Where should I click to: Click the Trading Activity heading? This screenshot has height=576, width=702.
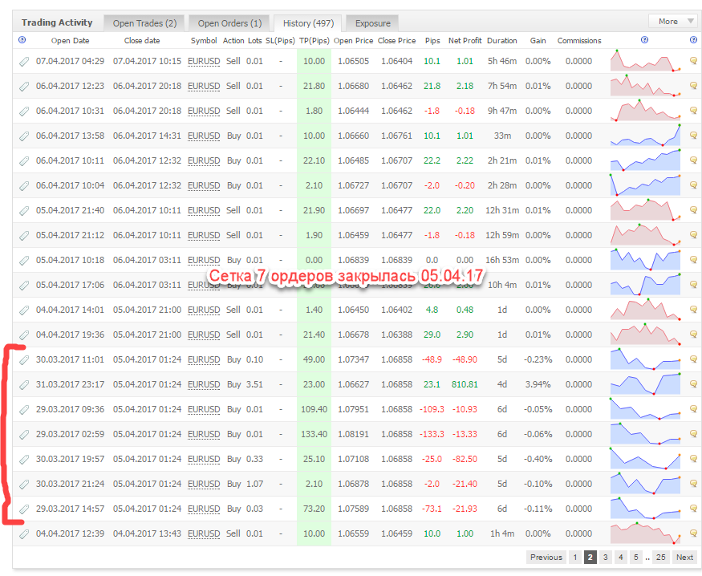click(57, 22)
